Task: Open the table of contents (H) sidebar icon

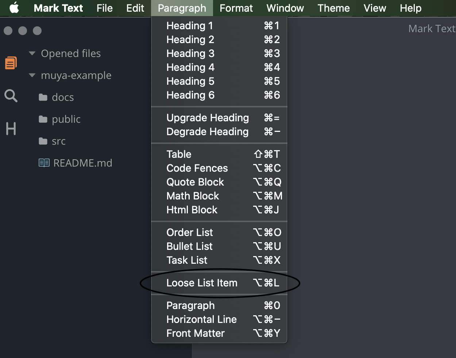Action: click(11, 129)
